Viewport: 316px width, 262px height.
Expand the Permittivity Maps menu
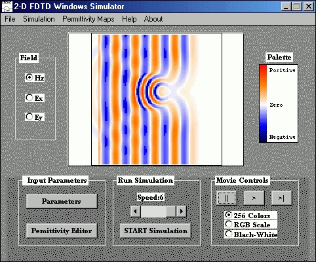coord(89,19)
